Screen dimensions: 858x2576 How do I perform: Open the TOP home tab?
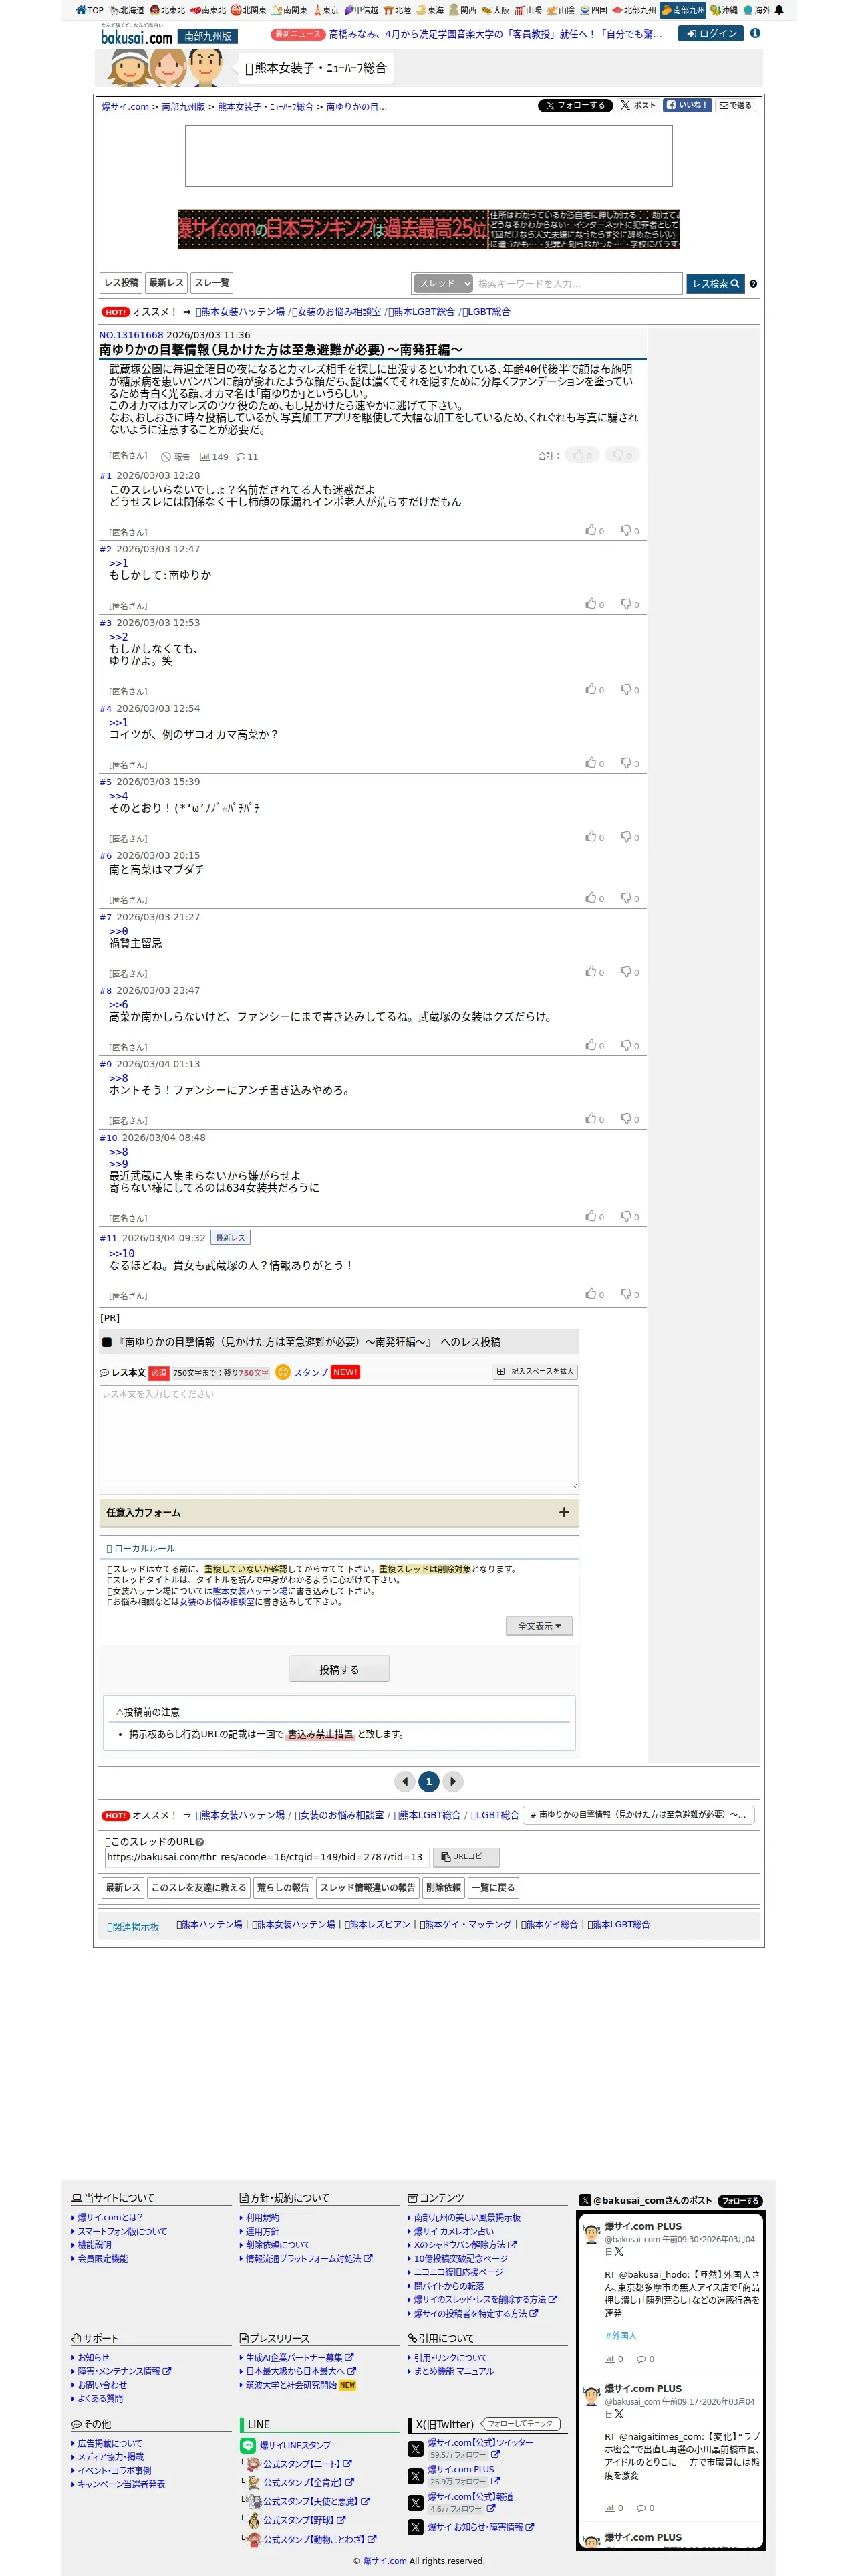[90, 10]
